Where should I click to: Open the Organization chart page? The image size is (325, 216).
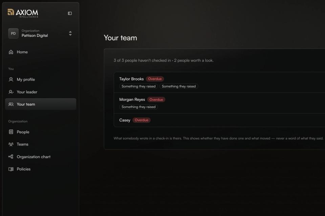coord(41,157)
